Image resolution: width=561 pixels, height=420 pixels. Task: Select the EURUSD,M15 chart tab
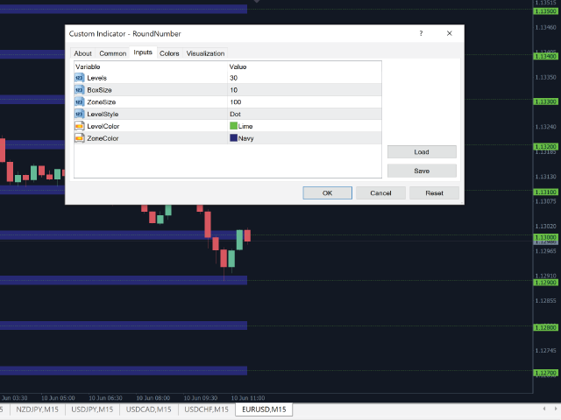[264, 409]
